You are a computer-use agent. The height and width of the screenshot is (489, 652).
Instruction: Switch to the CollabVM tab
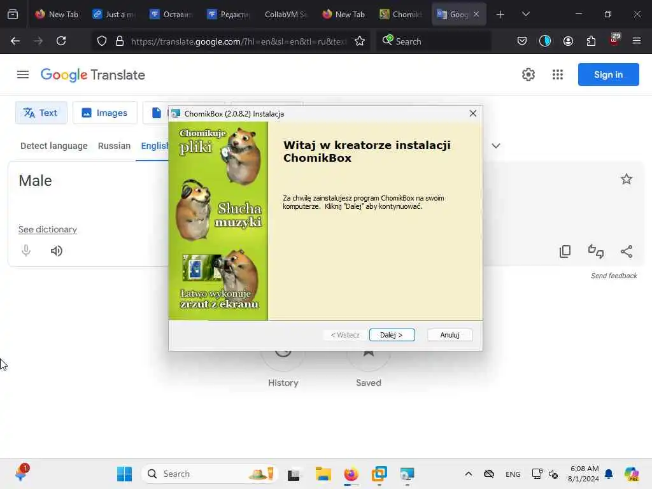(x=286, y=14)
